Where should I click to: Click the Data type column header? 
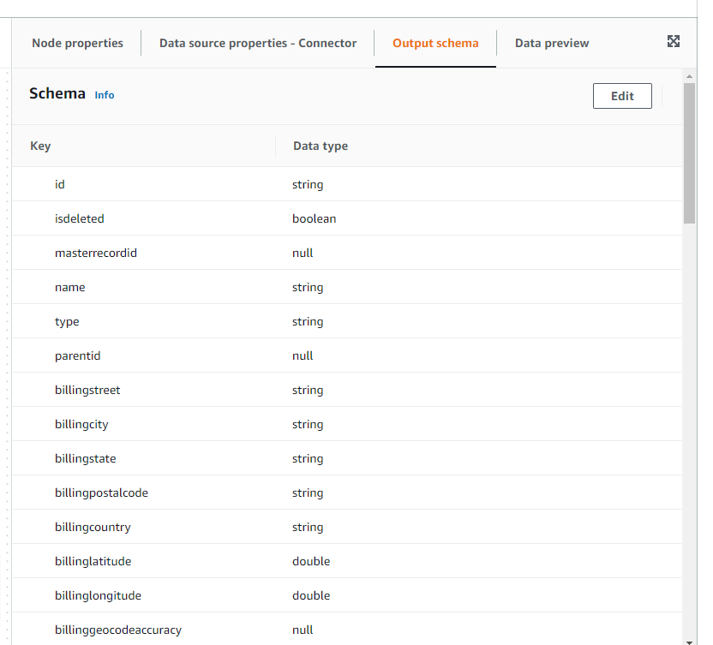click(x=321, y=146)
